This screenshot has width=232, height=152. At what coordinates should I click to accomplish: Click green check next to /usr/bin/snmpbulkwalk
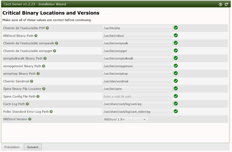(176, 58)
